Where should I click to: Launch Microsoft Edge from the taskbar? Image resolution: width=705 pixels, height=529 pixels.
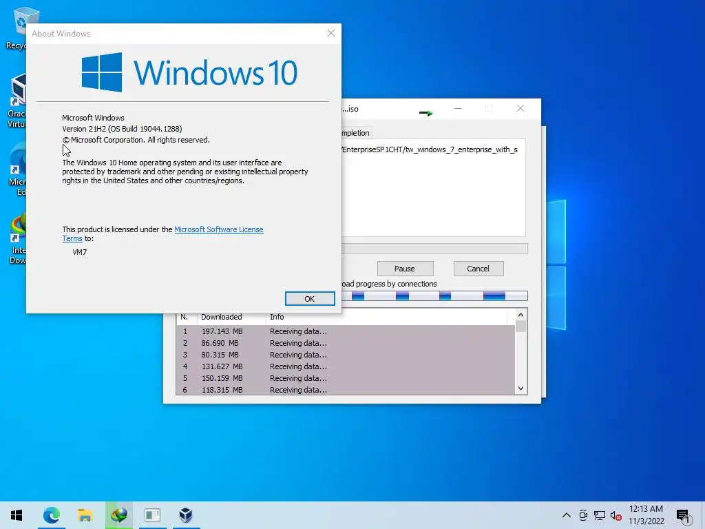click(51, 515)
